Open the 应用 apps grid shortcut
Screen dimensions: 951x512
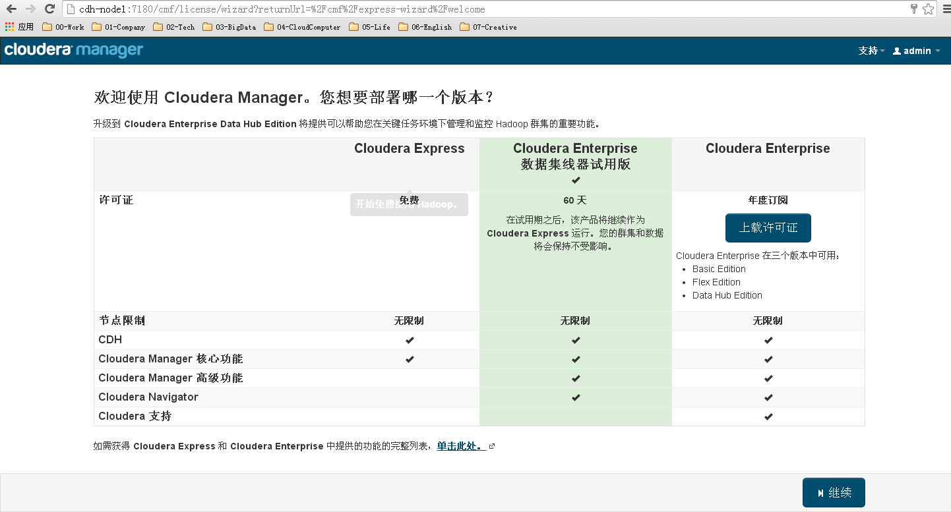point(19,27)
